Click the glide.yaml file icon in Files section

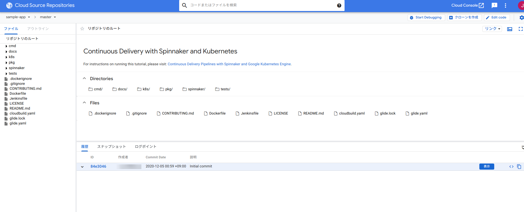click(407, 113)
